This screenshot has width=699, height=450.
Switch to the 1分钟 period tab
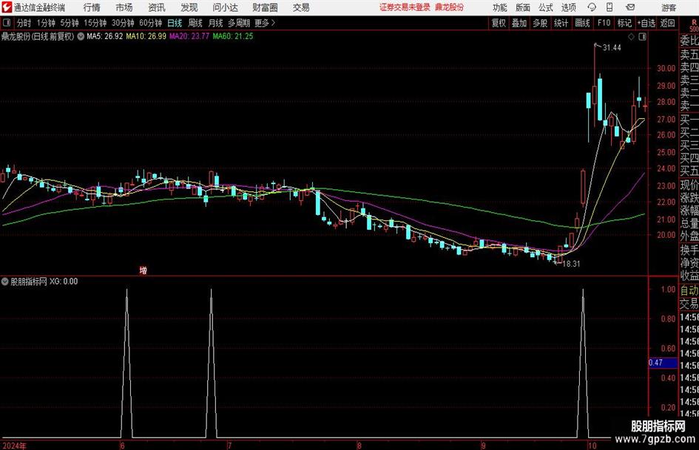[45, 23]
